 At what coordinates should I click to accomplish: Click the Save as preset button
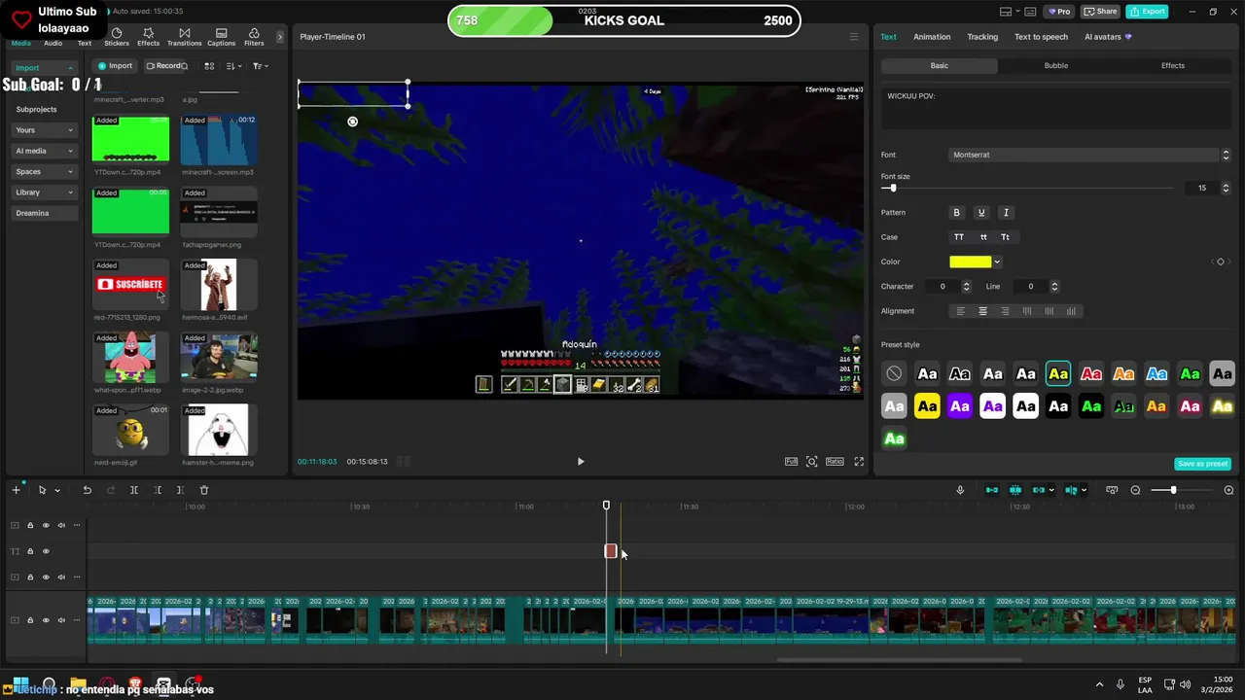point(1203,464)
